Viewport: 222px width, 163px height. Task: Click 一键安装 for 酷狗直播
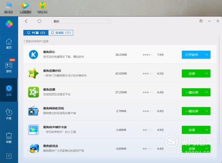(192, 92)
